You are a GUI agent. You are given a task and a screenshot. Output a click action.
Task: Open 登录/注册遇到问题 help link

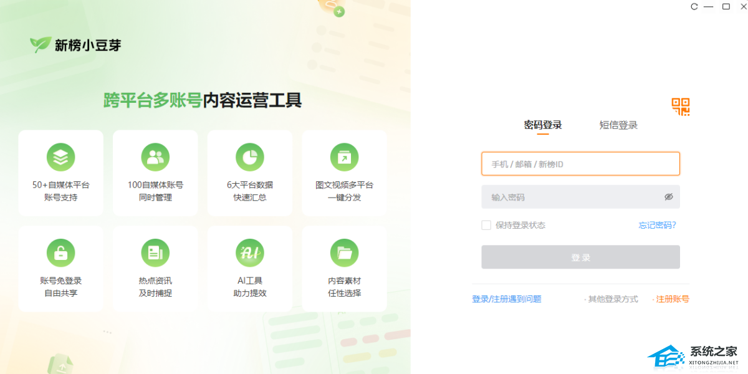(506, 299)
